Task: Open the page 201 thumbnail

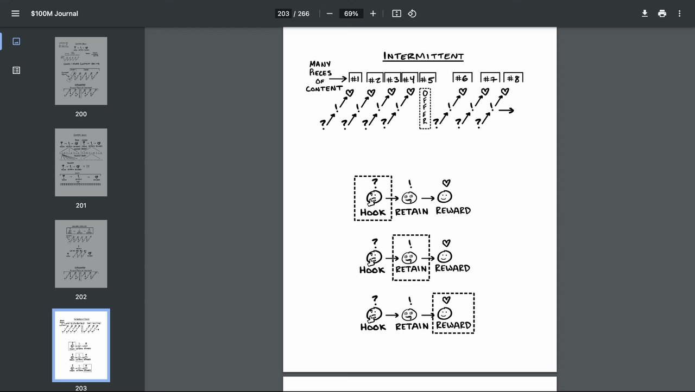Action: 81,162
